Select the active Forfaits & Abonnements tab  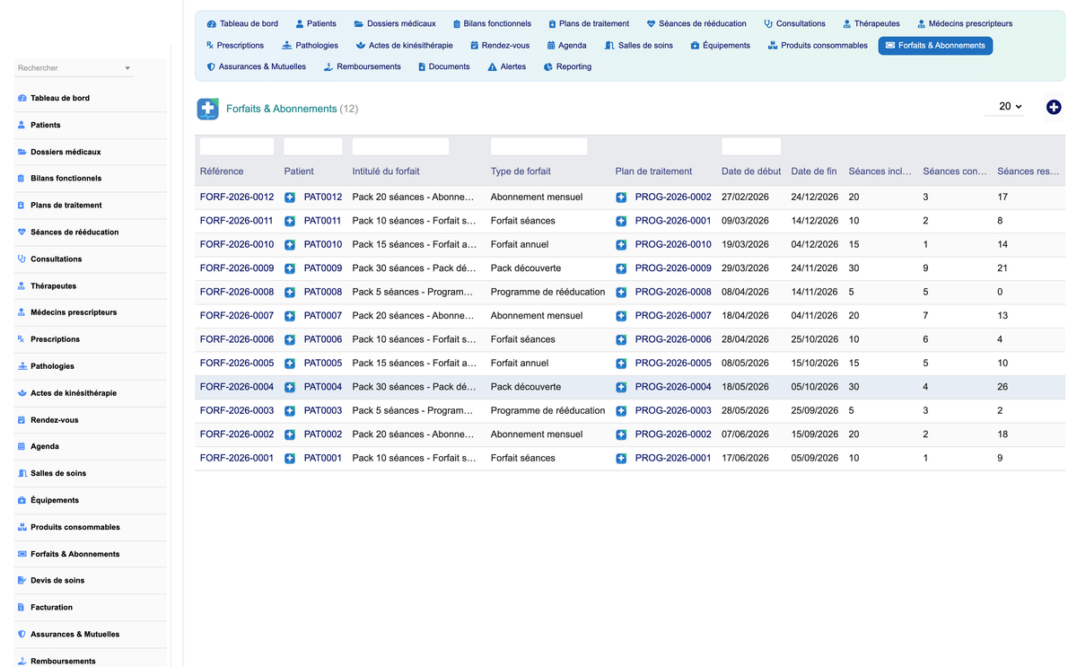click(x=935, y=45)
